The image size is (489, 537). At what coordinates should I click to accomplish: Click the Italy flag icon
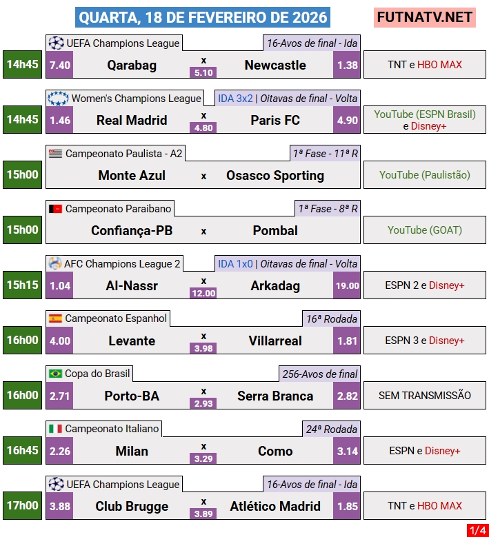tap(55, 429)
